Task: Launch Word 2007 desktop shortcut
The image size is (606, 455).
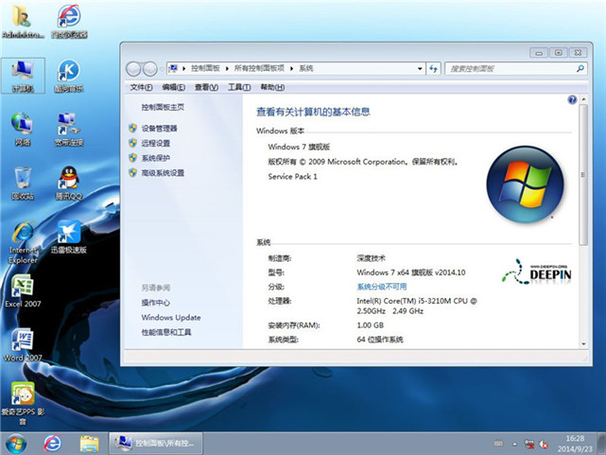Action: 23,345
